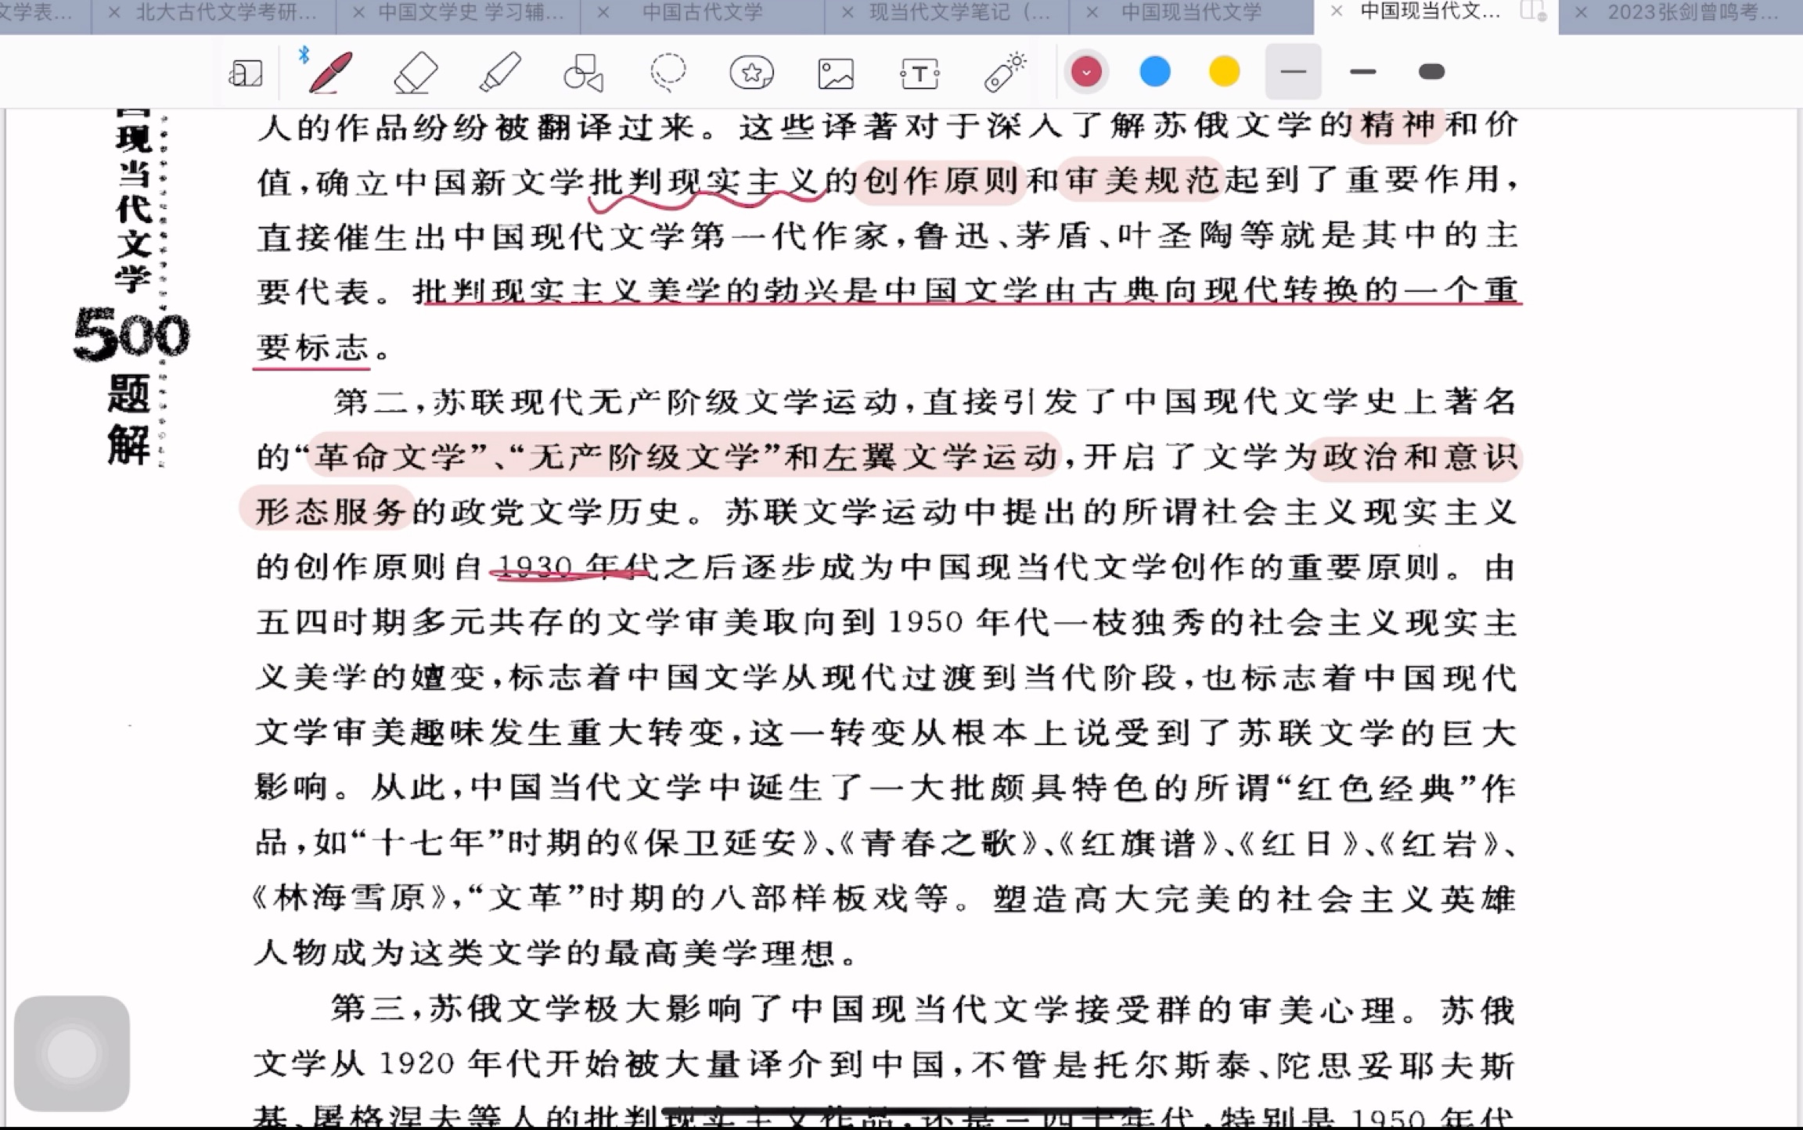Select the Text box tool

click(x=920, y=74)
